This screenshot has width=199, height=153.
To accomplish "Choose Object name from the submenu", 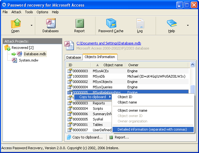I will point(153,102).
